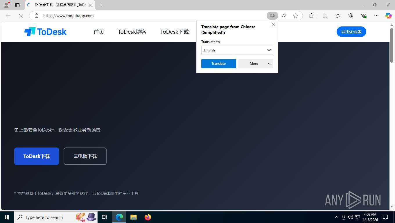This screenshot has height=223, width=395.
Task: Click the blue Translate button
Action: pyautogui.click(x=219, y=64)
